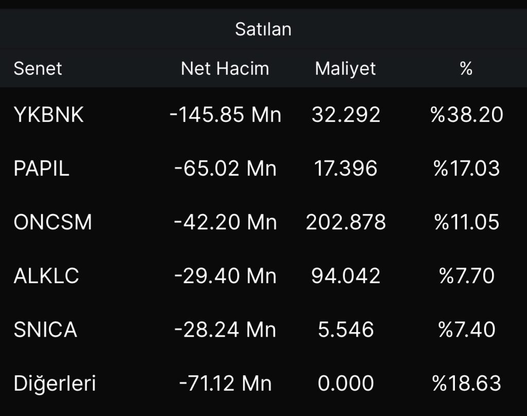Select the 5.546 cost value
Viewport: 527px width, 416px height.
pos(345,330)
